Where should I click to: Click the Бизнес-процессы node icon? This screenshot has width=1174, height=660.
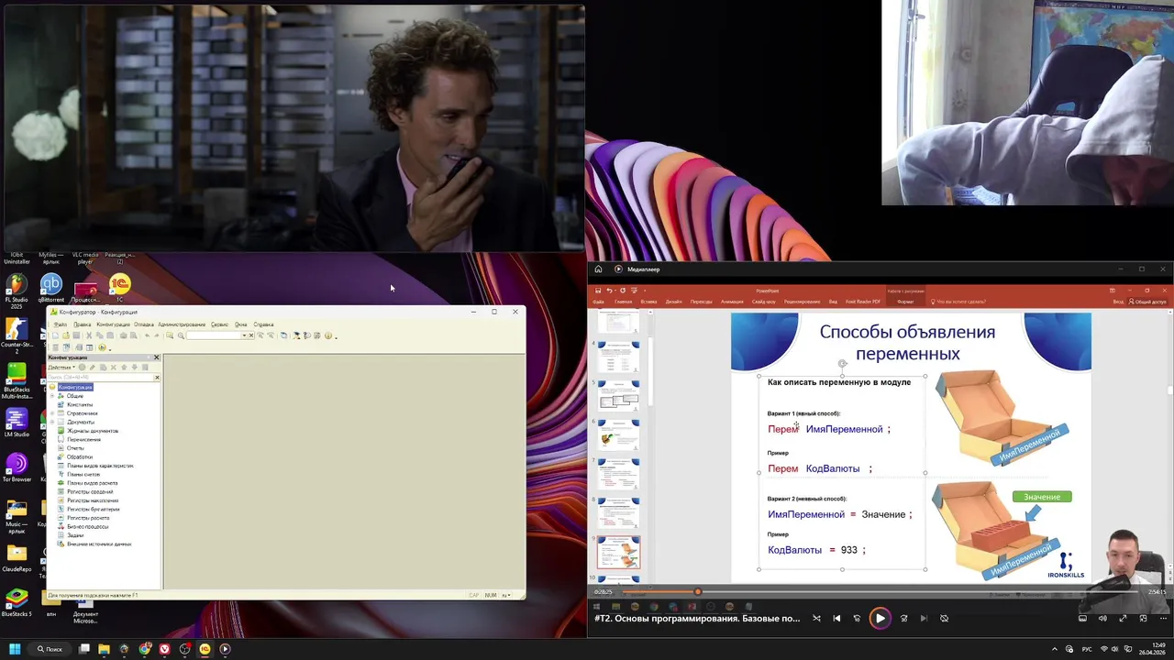(61, 526)
